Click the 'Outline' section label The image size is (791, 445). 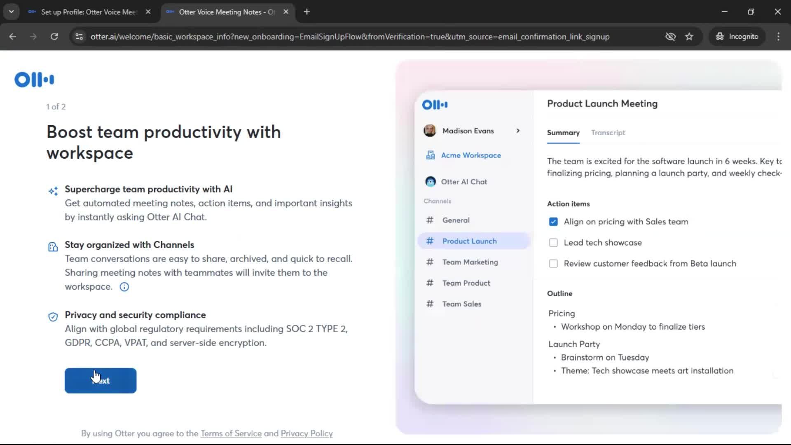pos(559,294)
